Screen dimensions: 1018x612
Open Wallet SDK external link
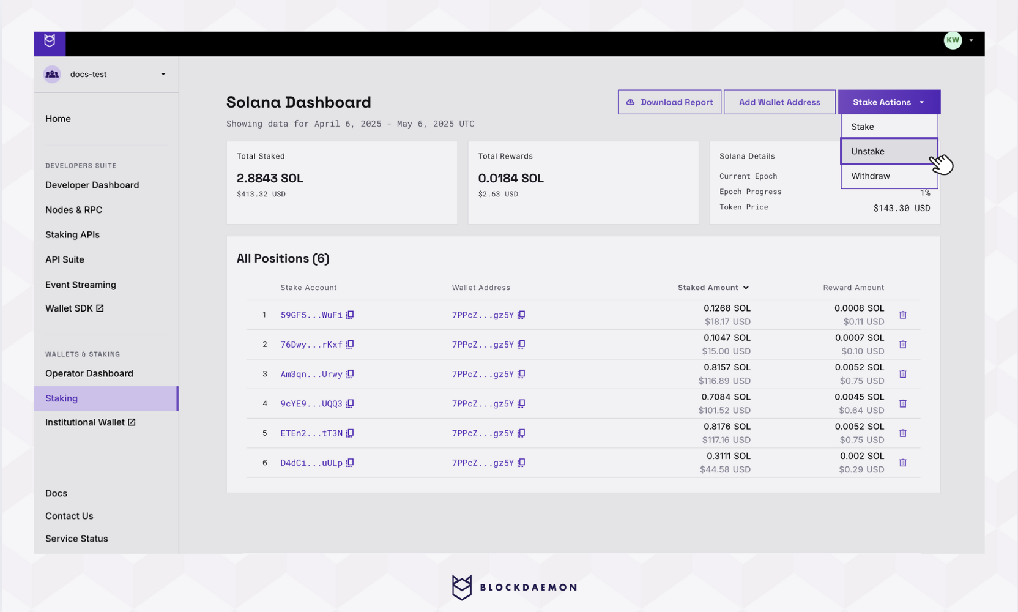75,308
